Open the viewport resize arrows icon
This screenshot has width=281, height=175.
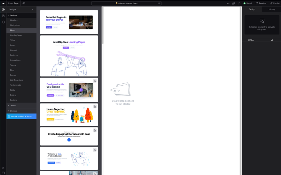tap(228, 3)
